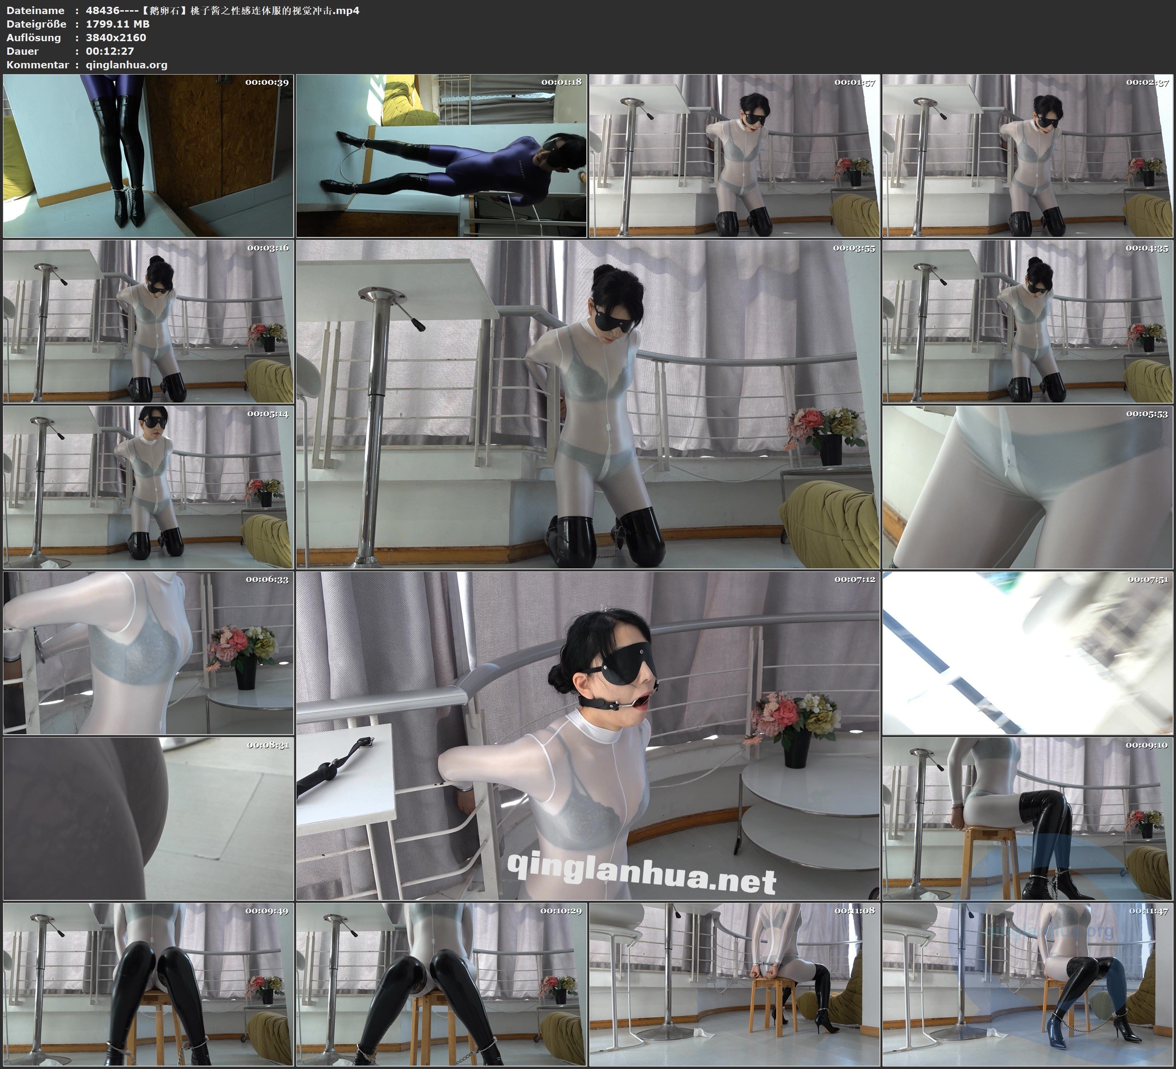1176x1069 pixels.
Task: Select the thumbnail marked 00:01:57
Action: coord(734,155)
